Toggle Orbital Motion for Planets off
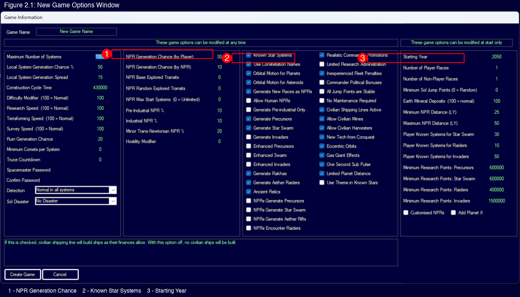 tap(249, 73)
